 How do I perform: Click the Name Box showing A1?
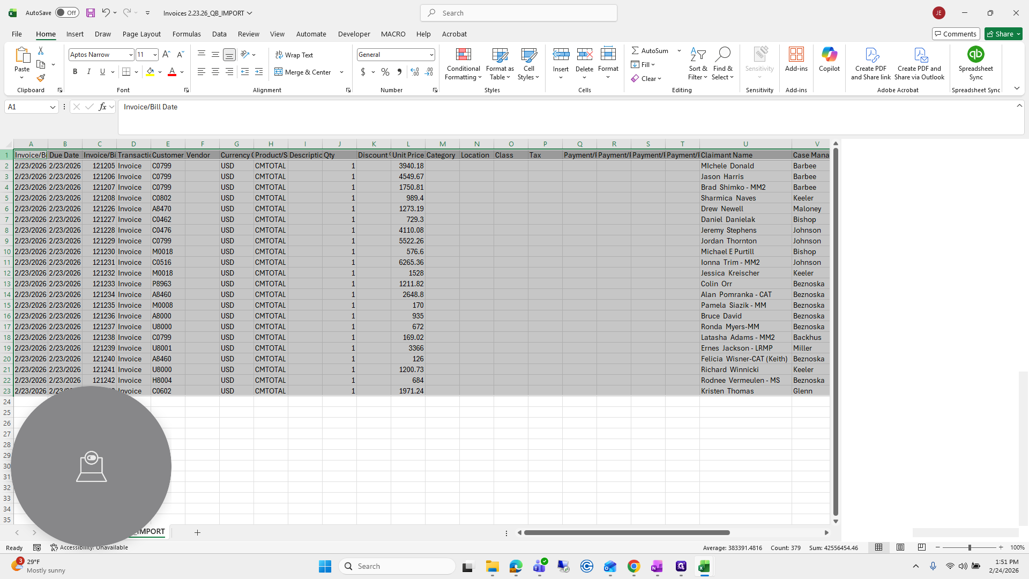[x=32, y=107]
